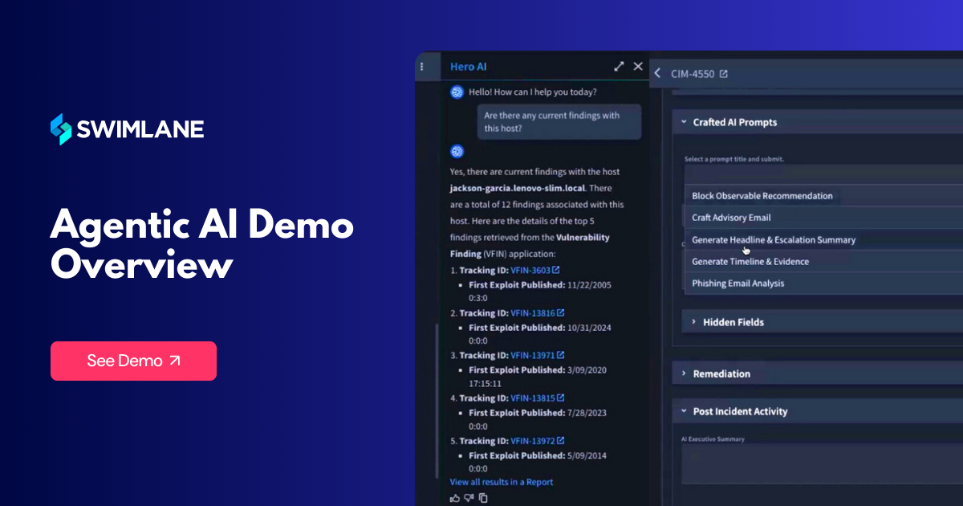Close the Hero AI panel
The image size is (963, 506).
[638, 67]
